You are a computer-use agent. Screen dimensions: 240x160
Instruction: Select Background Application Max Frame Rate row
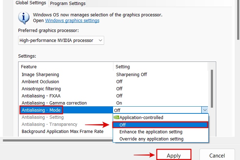62,132
